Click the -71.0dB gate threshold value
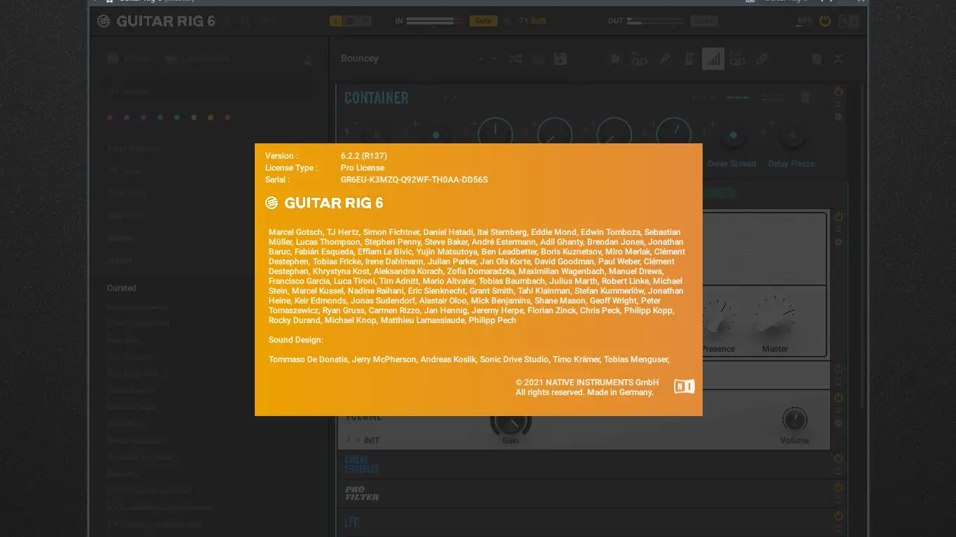This screenshot has width=956, height=537. 530,21
